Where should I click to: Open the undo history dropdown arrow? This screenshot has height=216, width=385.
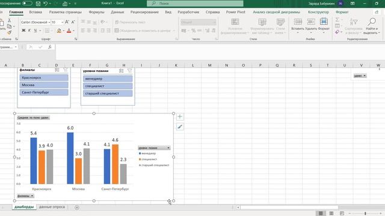(50, 4)
